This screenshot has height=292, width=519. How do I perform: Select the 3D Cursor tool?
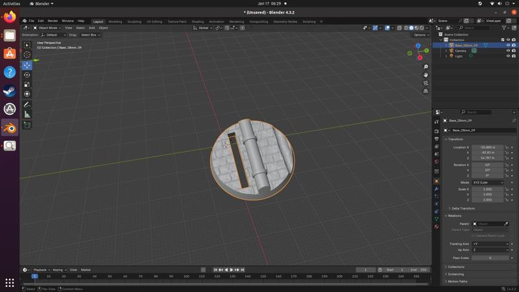pos(27,55)
